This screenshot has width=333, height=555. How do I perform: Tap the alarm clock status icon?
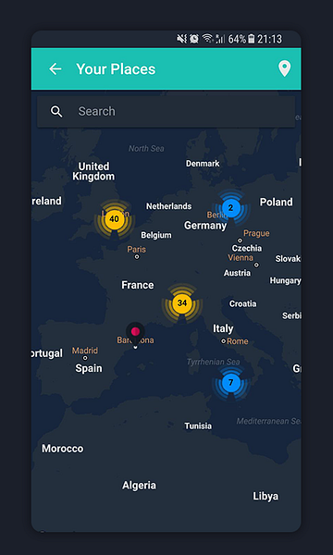pos(194,39)
